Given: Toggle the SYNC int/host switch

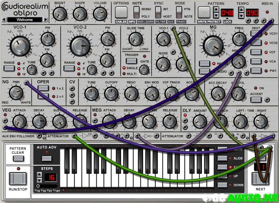Looking at the screenshot, I should tap(158, 12).
